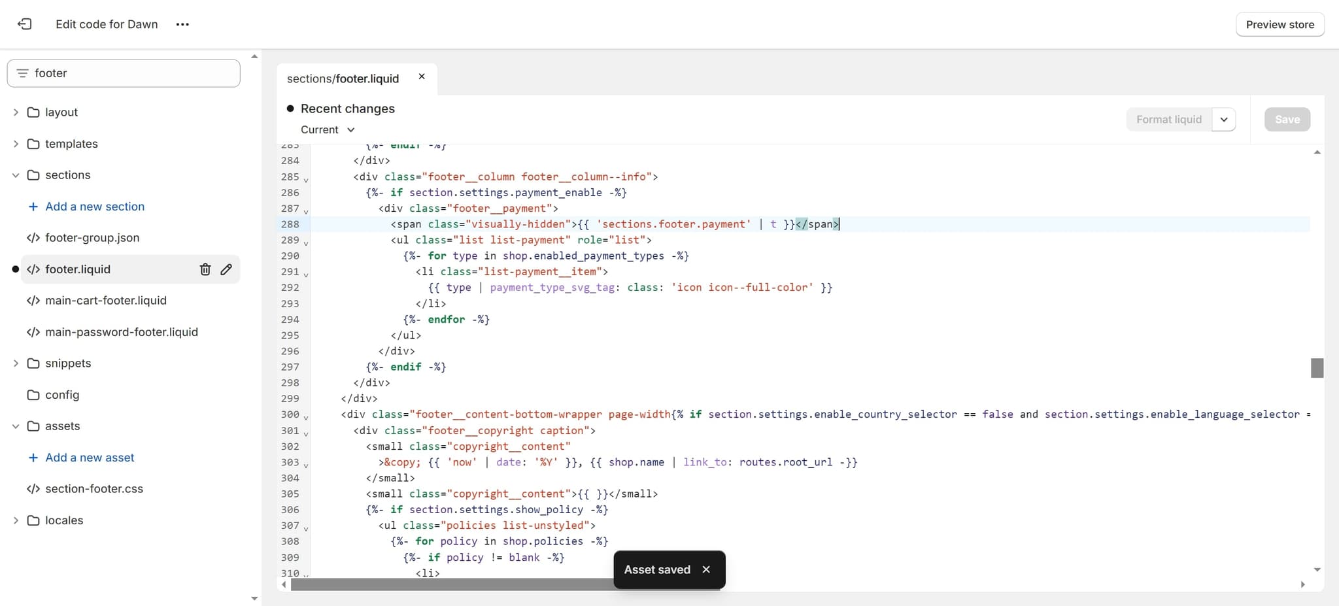Screen dimensions: 1339x606
Task: Click the unsaved changes dot beside footer.liquid
Action: point(14,269)
